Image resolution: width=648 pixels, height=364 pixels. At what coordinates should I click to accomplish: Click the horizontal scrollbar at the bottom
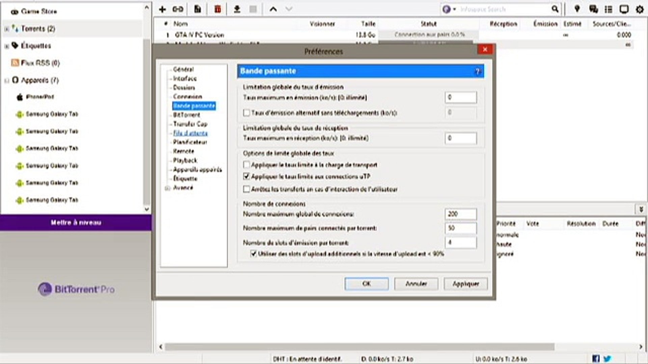359,347
